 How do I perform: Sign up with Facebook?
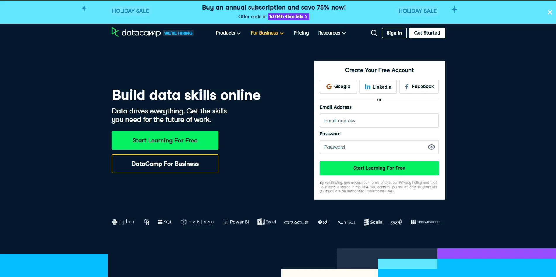tap(419, 87)
